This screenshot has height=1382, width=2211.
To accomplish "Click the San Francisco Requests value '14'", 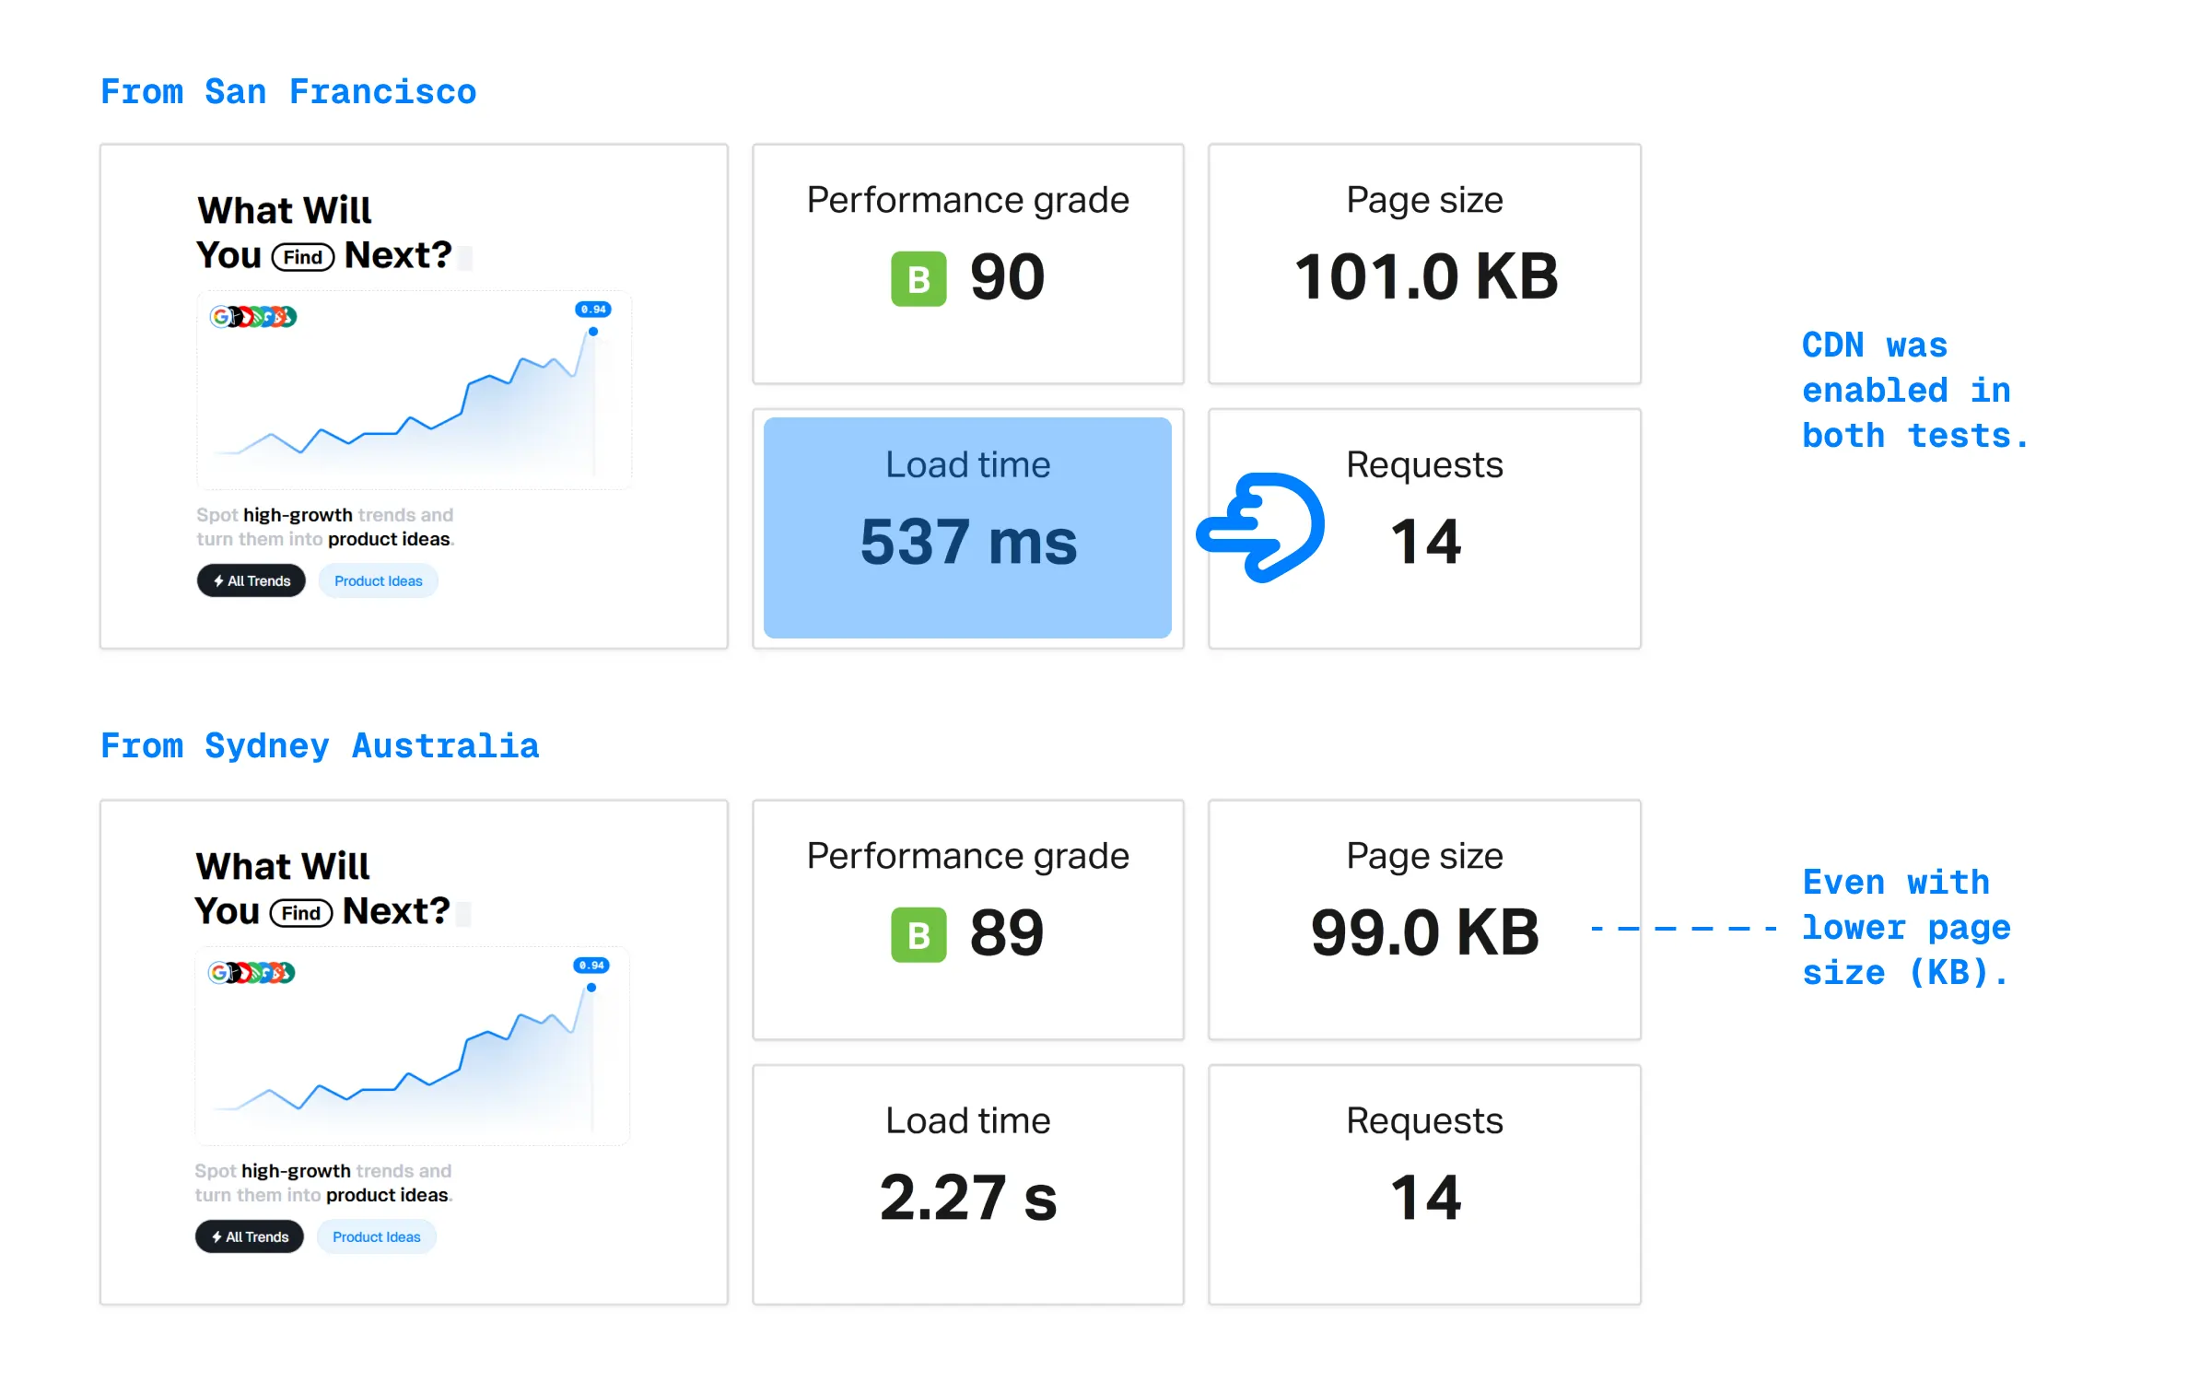I will [1425, 542].
